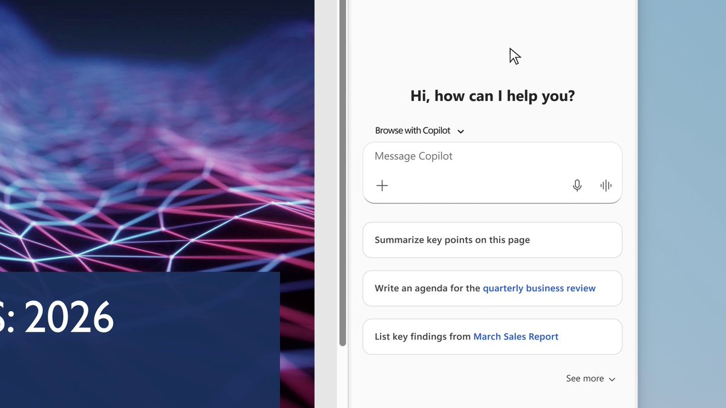Open the March Sales Report link

coord(515,337)
